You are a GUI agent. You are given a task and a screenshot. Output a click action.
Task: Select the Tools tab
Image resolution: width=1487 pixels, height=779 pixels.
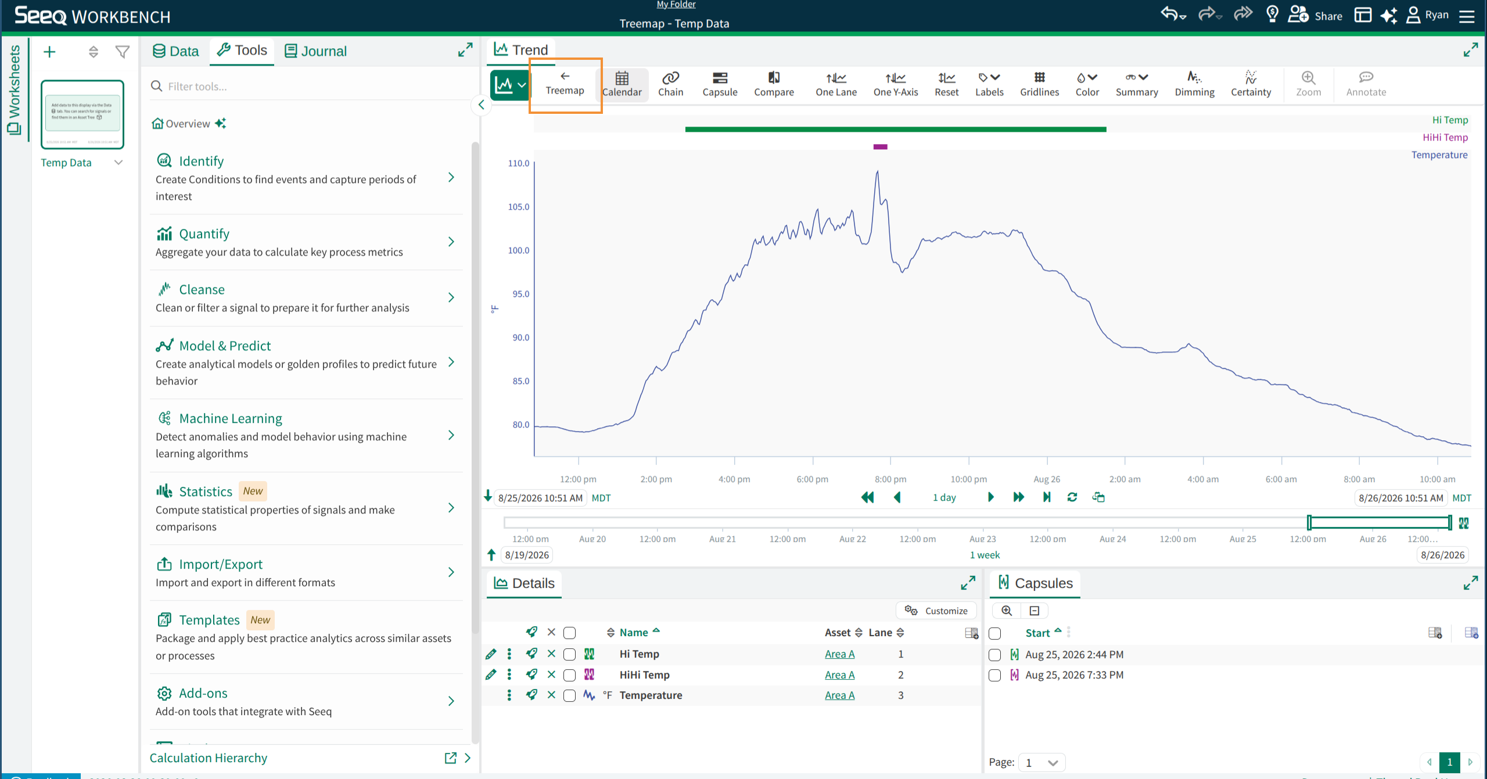click(x=242, y=51)
